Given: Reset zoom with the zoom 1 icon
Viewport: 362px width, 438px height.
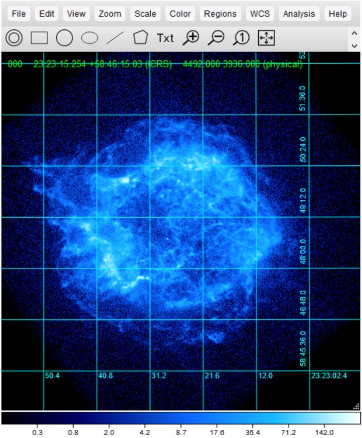Looking at the screenshot, I should click(242, 38).
